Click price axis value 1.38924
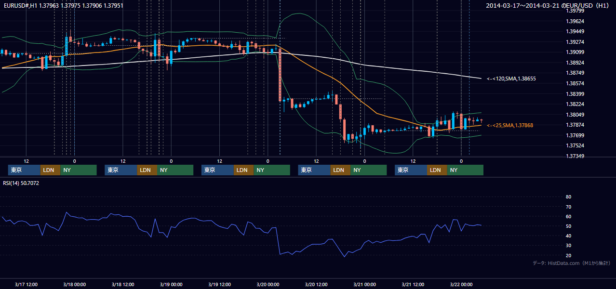 575,63
